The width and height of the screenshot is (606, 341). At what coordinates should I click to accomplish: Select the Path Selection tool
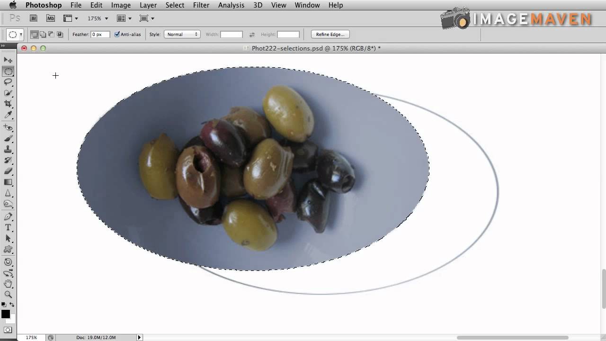[x=8, y=239]
